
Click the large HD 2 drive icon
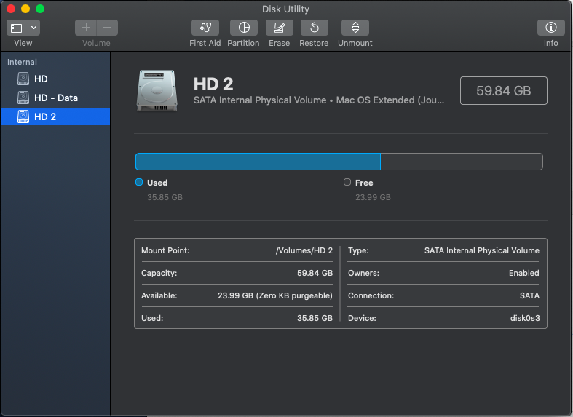tap(156, 91)
